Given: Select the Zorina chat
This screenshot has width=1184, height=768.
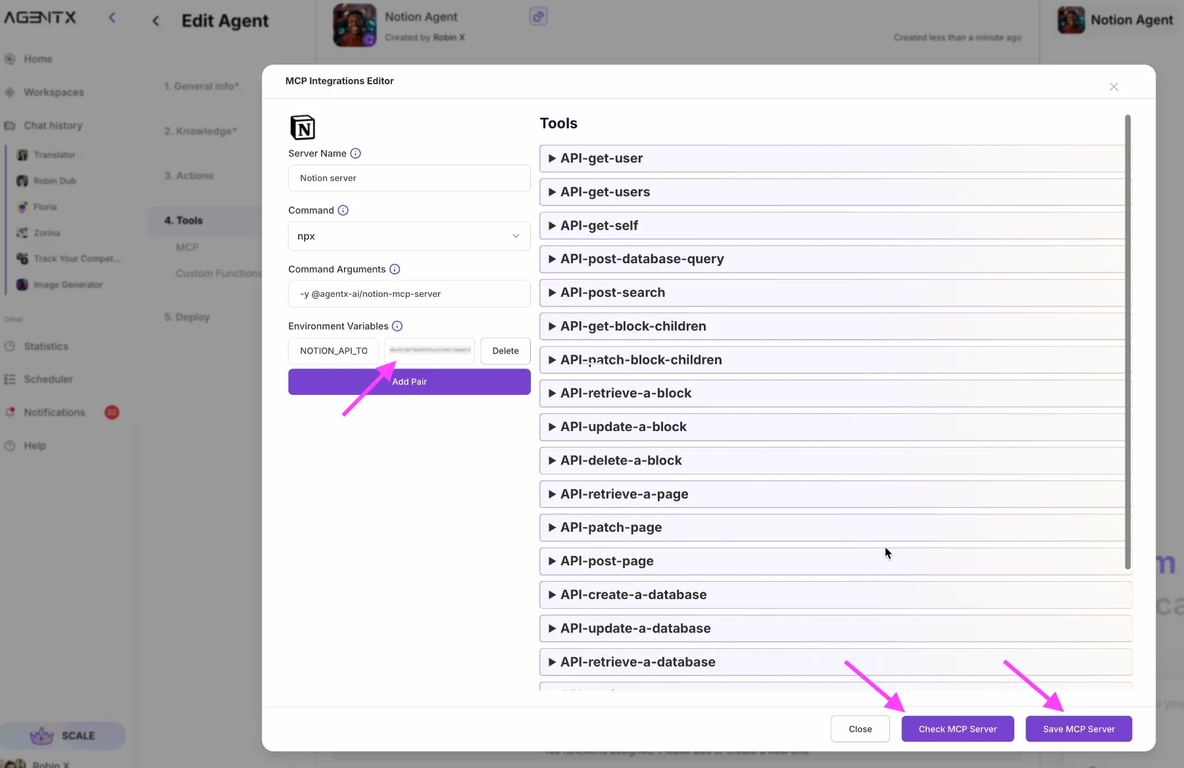Looking at the screenshot, I should 47,233.
